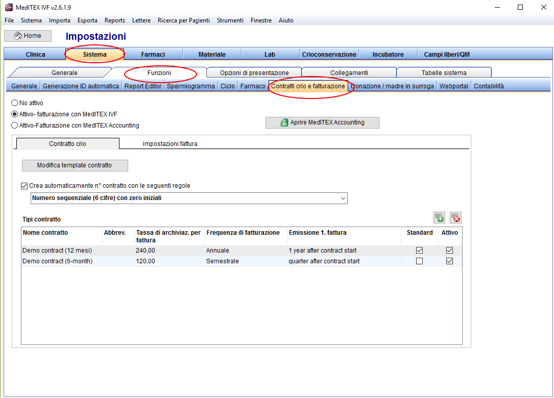Open the Collegamenti tab

pos(349,73)
